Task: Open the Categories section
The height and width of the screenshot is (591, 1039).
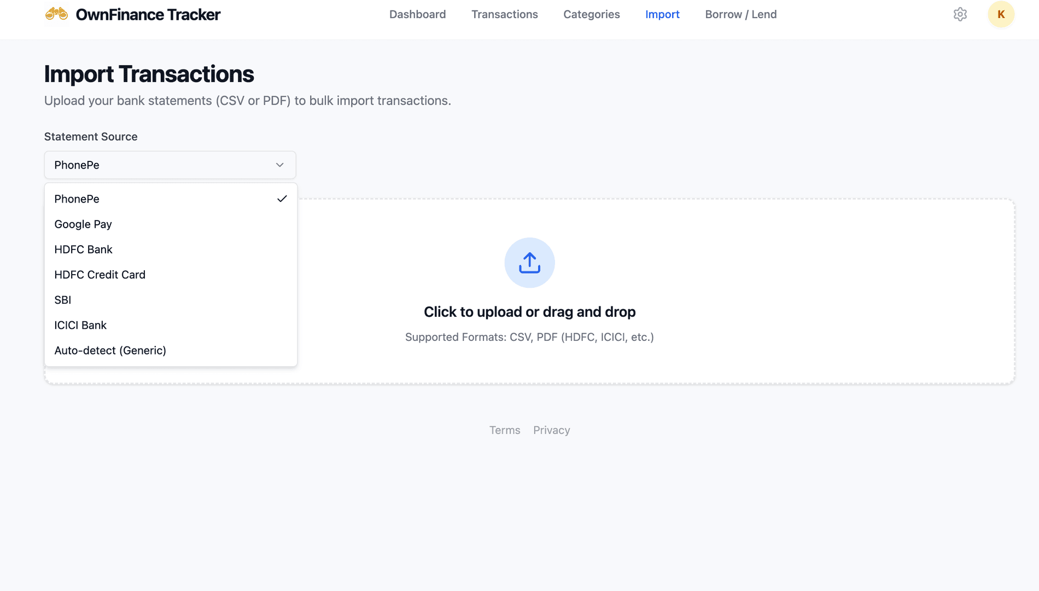Action: (x=591, y=14)
